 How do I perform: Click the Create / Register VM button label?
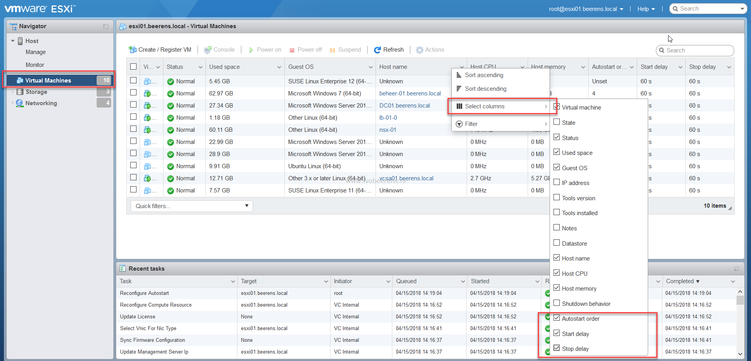[x=165, y=50]
